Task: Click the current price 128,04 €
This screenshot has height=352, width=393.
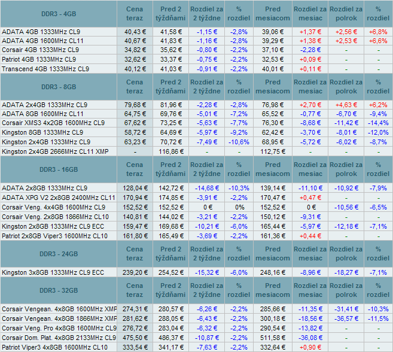Action: [x=135, y=188]
